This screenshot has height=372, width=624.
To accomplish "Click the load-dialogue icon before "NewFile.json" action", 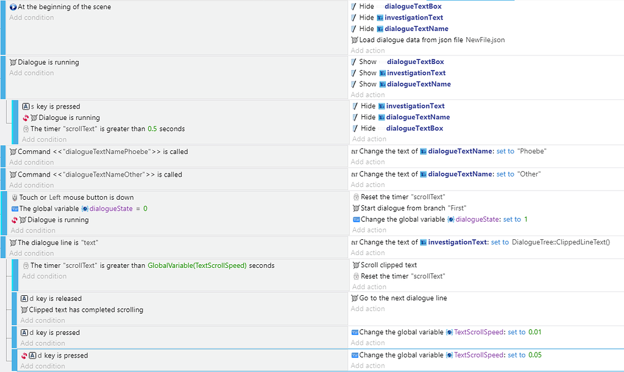I will [352, 39].
